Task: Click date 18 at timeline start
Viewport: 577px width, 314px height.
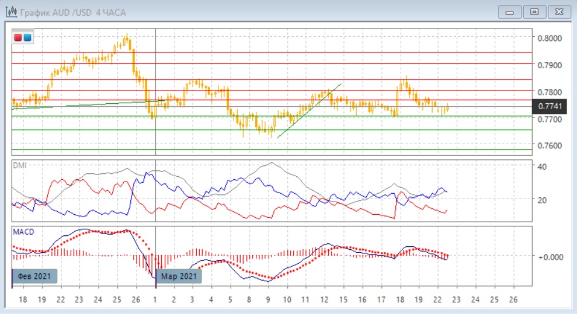Action: point(23,299)
